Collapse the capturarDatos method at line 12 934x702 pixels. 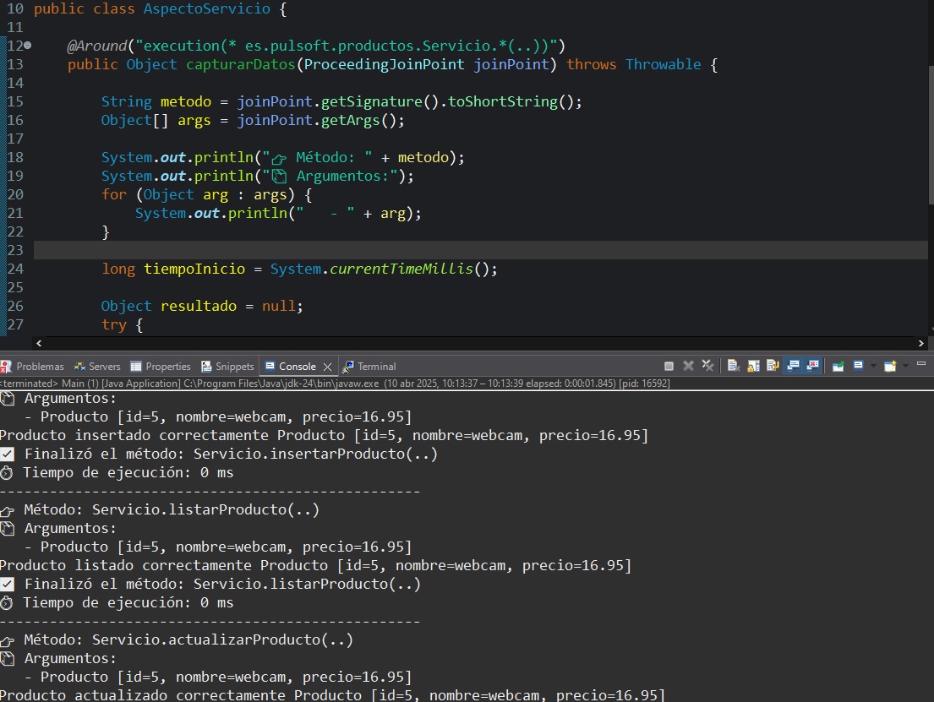27,46
